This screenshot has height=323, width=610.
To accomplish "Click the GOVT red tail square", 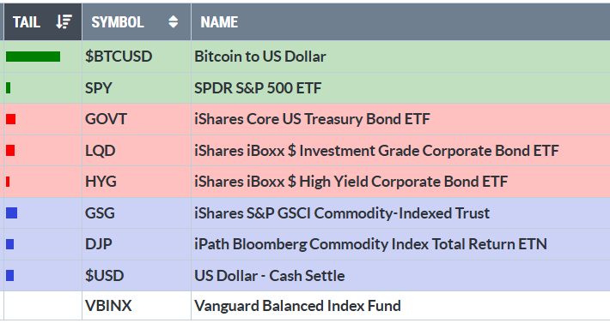I will tap(10, 119).
